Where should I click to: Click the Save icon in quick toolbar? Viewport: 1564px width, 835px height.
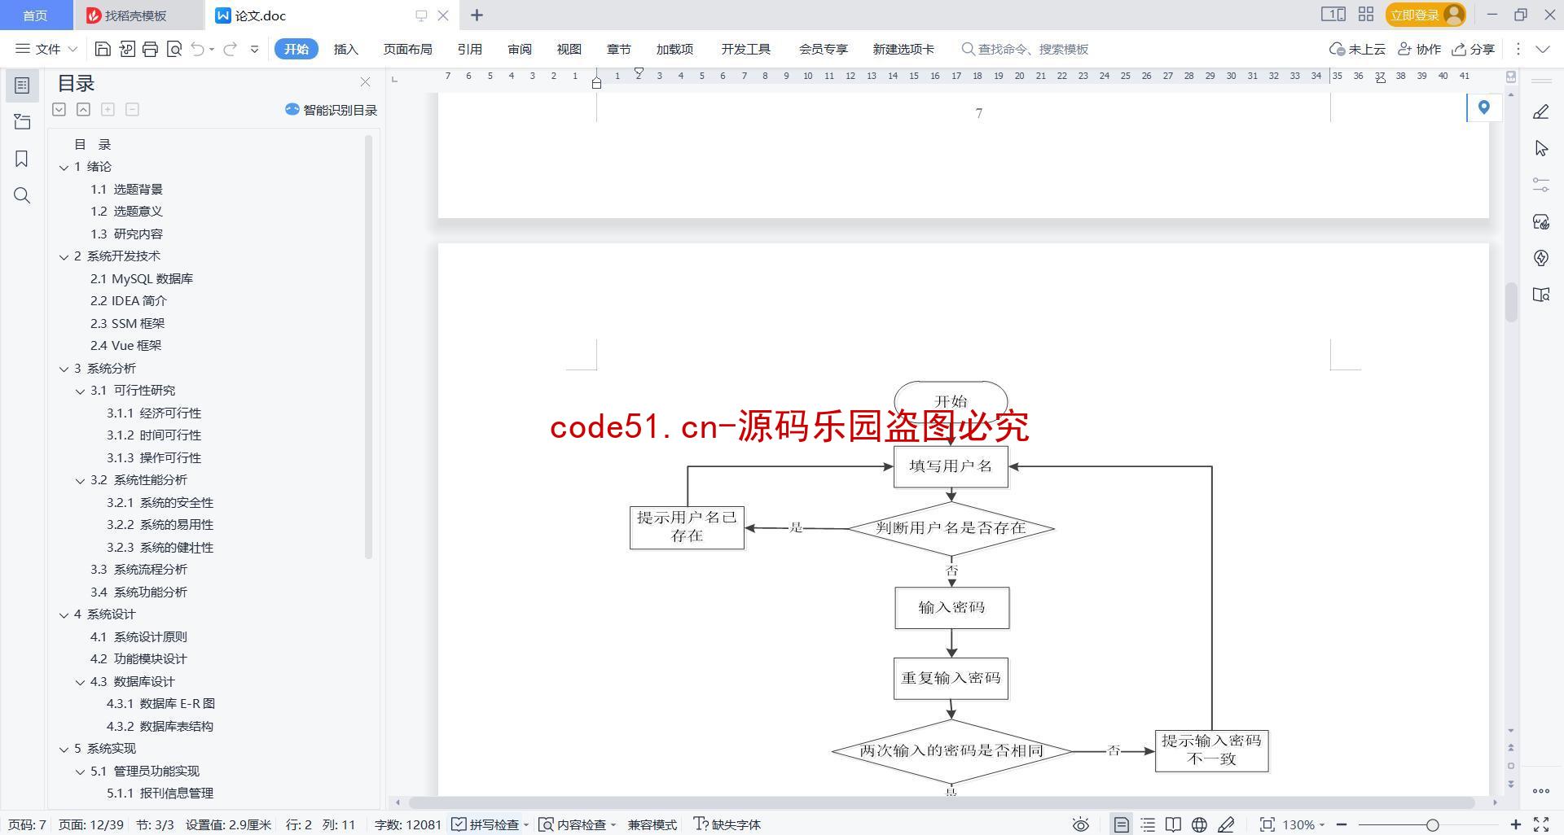coord(103,49)
